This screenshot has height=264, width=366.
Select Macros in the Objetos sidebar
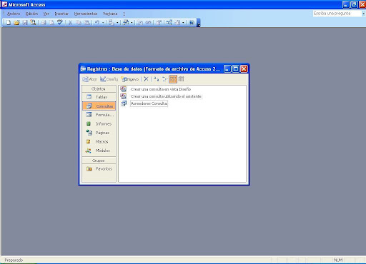[x=99, y=141]
